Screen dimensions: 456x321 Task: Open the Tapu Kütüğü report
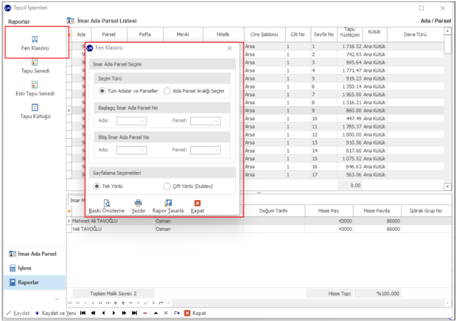click(35, 108)
